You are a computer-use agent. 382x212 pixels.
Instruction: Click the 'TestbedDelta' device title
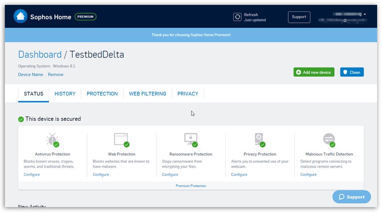97,54
